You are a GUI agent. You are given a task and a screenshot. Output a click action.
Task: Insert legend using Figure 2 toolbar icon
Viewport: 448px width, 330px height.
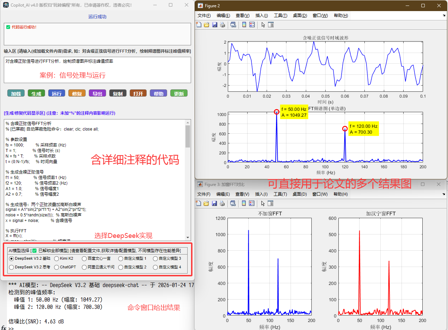pos(252,25)
